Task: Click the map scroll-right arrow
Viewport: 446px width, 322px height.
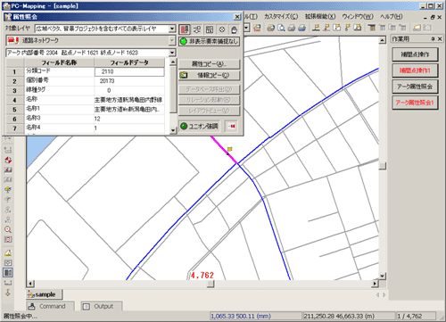Action: click(x=375, y=284)
